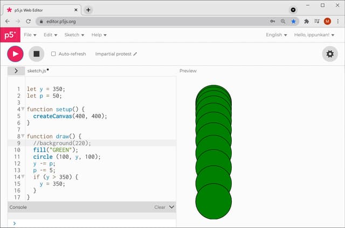Expand the sidebar file list chevron

click(x=16, y=70)
